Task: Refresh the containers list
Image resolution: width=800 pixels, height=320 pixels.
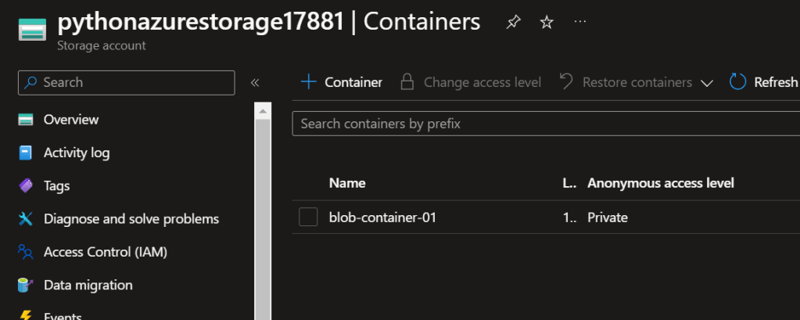Action: coord(763,82)
